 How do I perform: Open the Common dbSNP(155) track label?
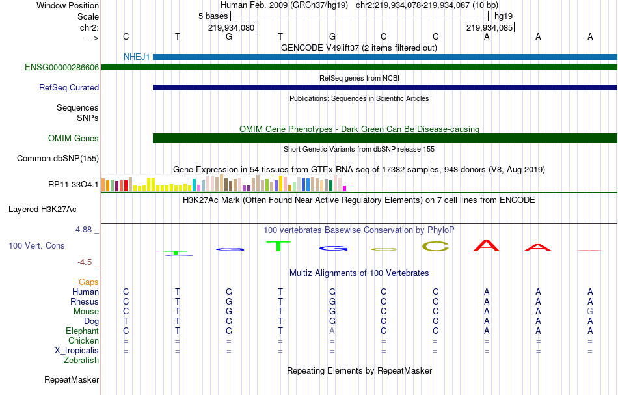click(x=58, y=159)
